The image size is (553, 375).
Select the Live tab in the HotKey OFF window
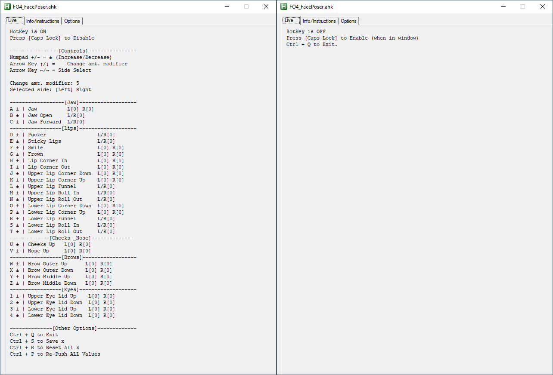[x=289, y=21]
